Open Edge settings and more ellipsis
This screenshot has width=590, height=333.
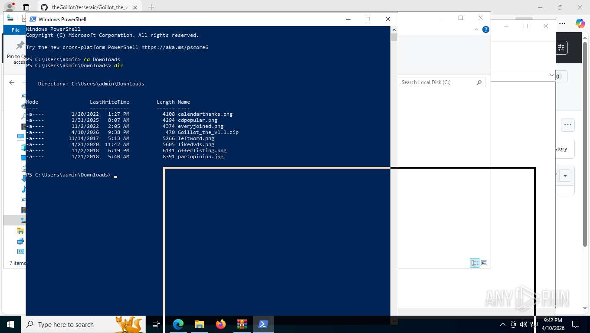point(562,23)
